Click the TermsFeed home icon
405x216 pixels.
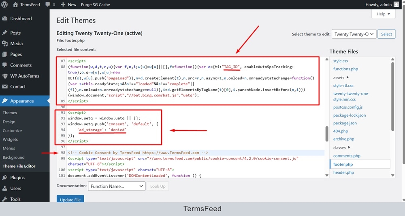(x=15, y=4)
